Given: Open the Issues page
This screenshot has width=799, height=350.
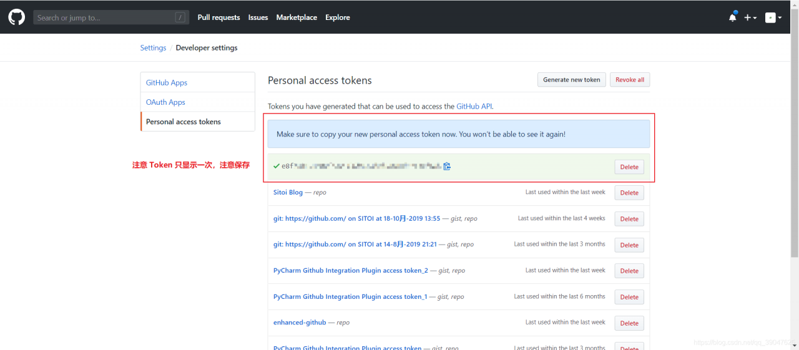Looking at the screenshot, I should 258,17.
